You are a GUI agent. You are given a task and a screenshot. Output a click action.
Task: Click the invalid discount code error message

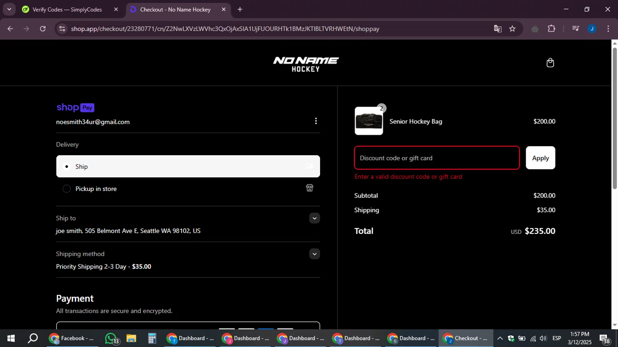(408, 177)
